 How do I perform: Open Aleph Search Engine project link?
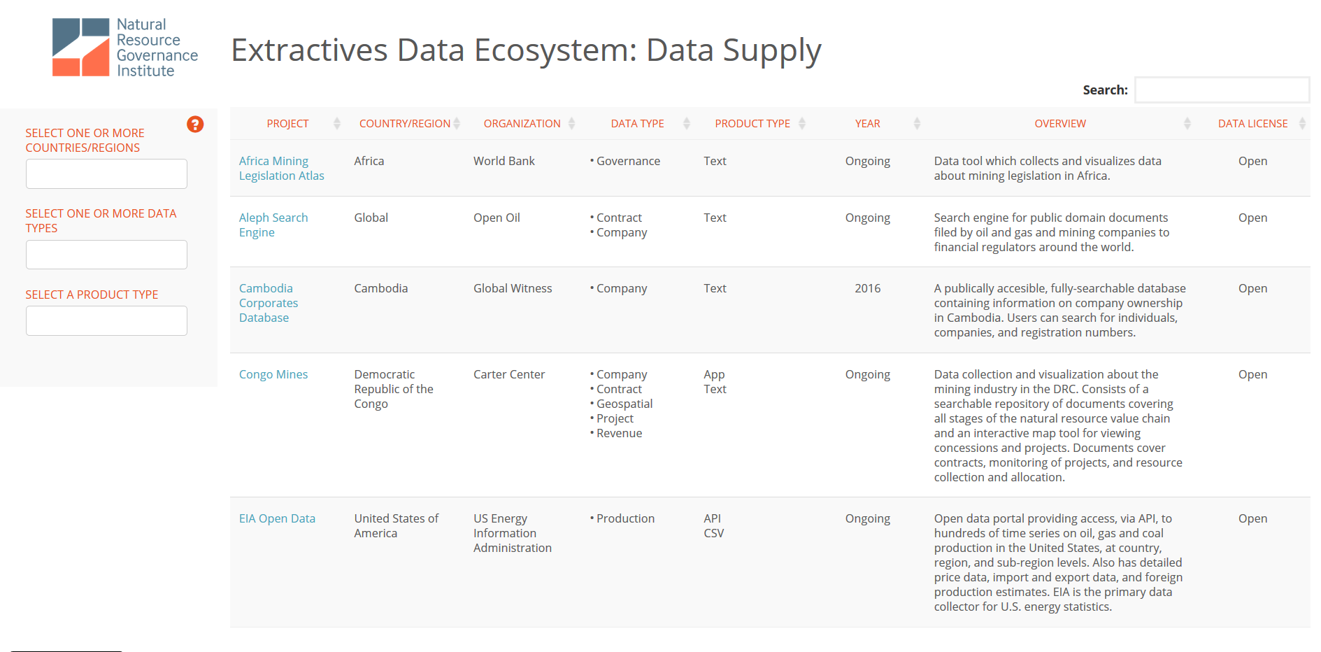click(273, 225)
